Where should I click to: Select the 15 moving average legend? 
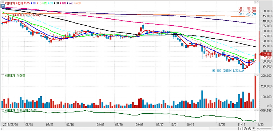(39, 3)
